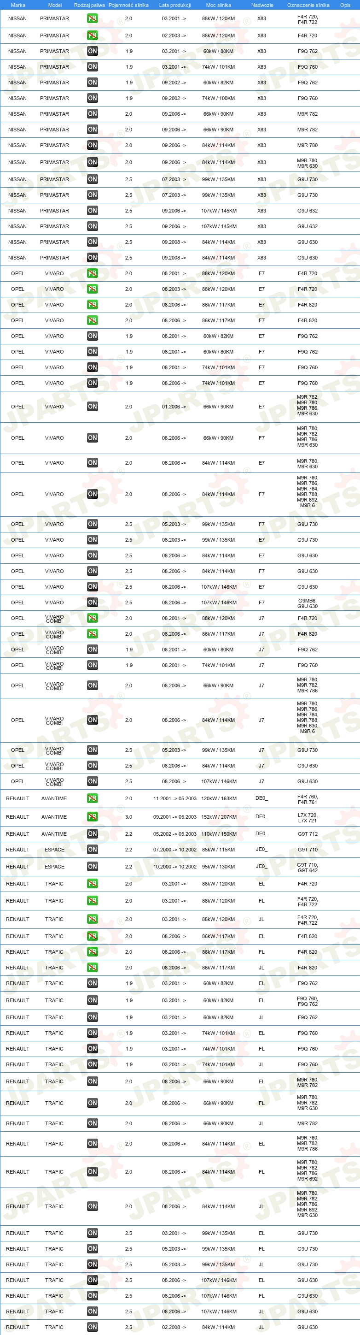Click ON icon in Nissan Primastar 09.2002 60kW/82KM row
360x1335 pixels.
[93, 83]
